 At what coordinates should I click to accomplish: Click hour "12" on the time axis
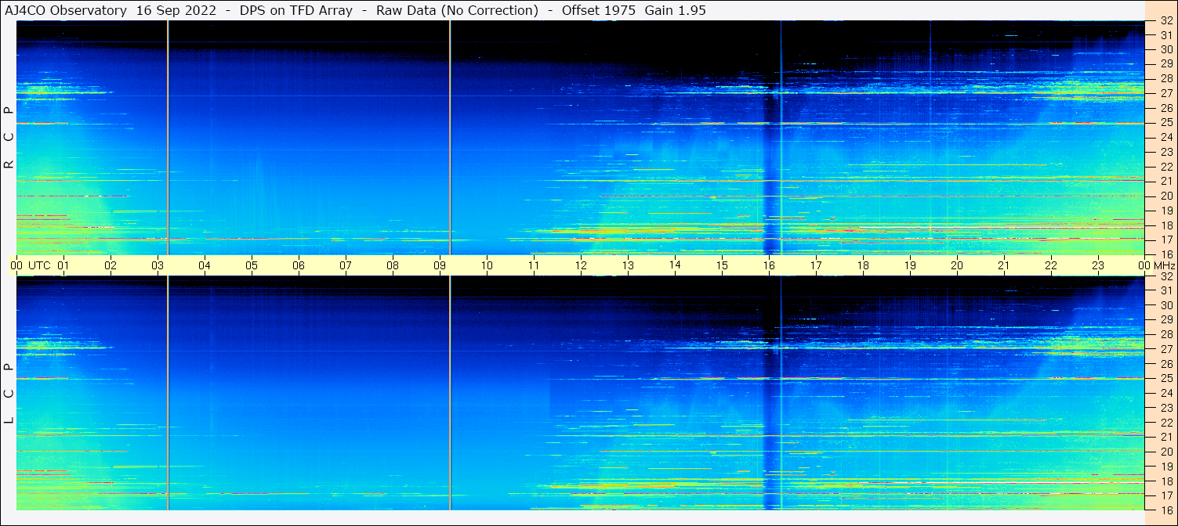pos(581,265)
